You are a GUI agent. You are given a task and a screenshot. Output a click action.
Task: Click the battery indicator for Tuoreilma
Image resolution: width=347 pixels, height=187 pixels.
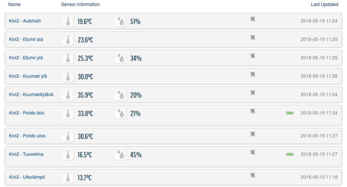tap(290, 154)
